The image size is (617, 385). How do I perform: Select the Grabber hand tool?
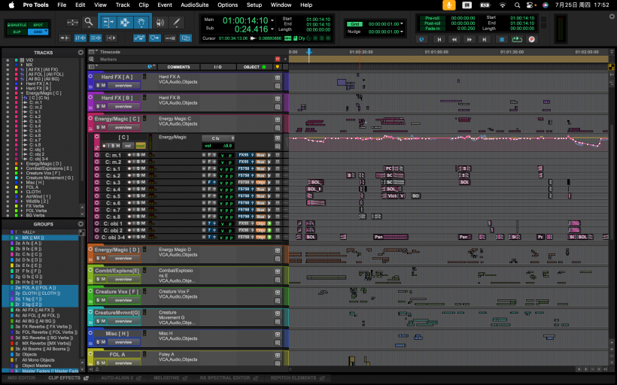pyautogui.click(x=141, y=23)
